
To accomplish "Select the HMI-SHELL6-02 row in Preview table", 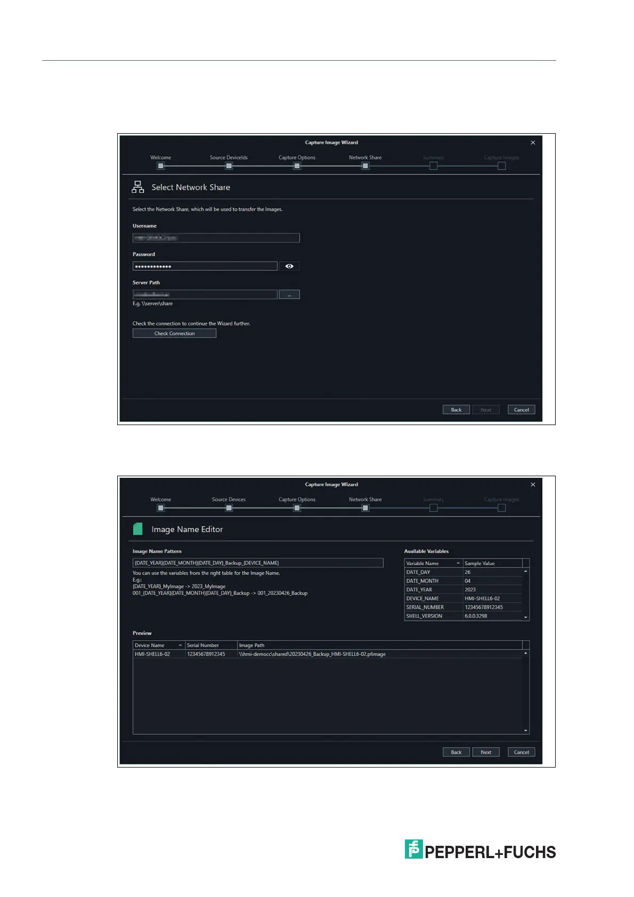I will coord(327,654).
